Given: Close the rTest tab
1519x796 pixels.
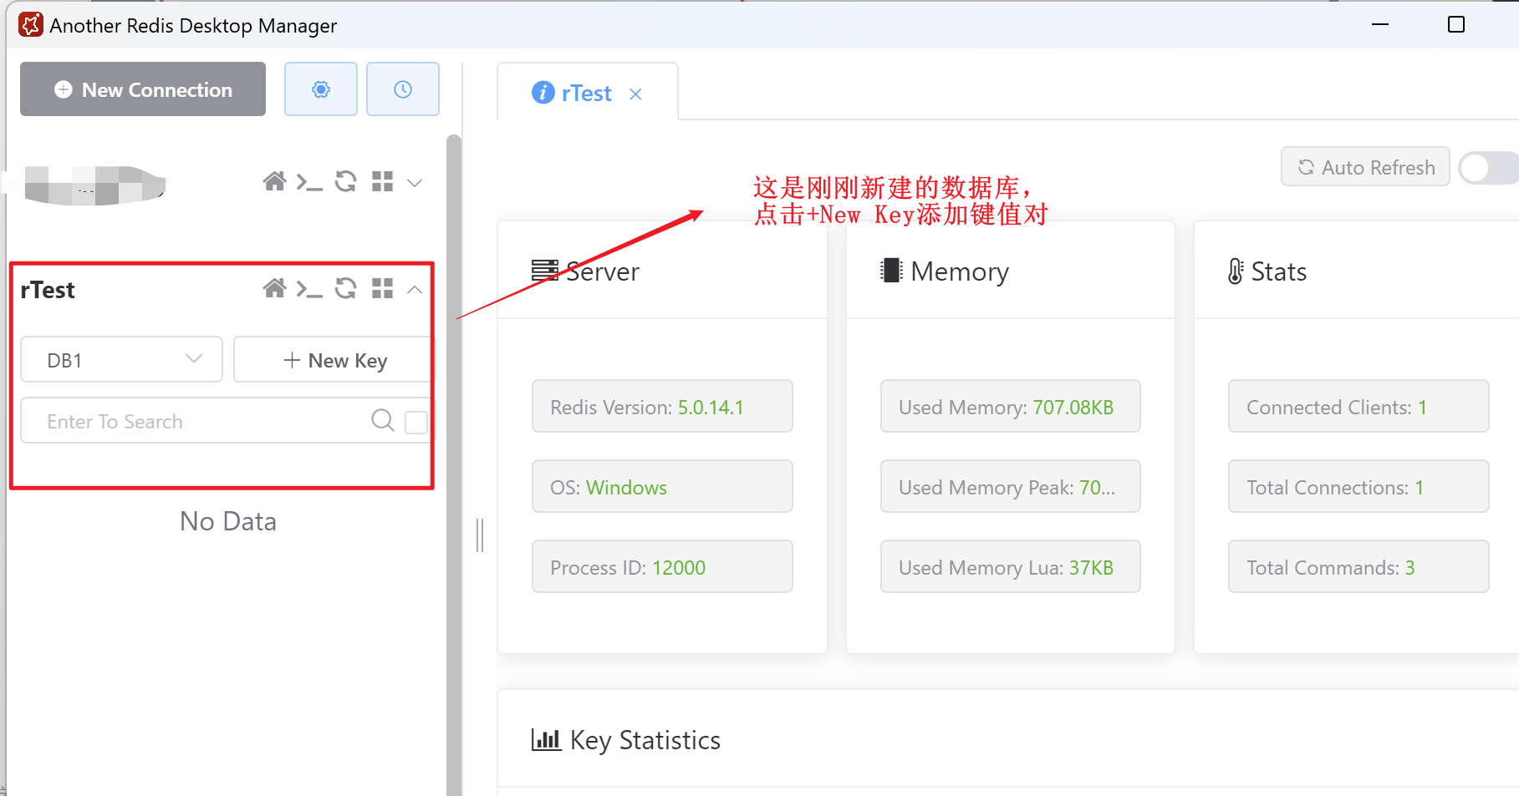Looking at the screenshot, I should click(636, 94).
